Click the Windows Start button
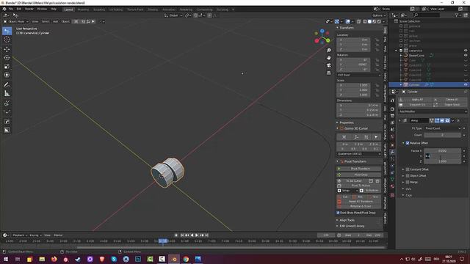The height and width of the screenshot is (264, 470). pyautogui.click(x=6, y=259)
